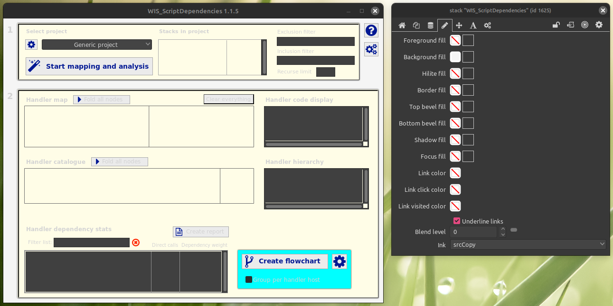The width and height of the screenshot is (613, 306).
Task: Click the Create flowchart button
Action: coord(285,261)
